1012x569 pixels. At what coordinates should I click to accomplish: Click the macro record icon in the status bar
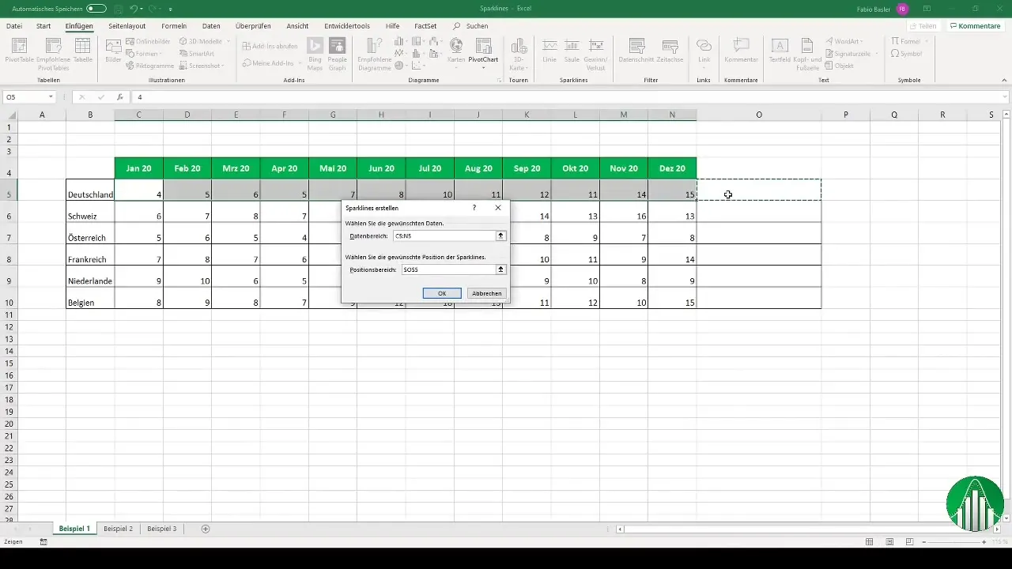pyautogui.click(x=43, y=541)
